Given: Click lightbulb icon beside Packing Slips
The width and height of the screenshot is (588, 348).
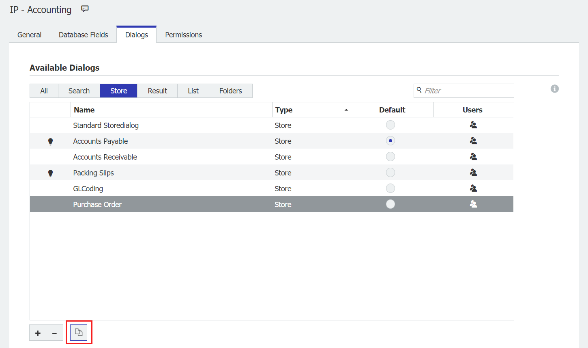Looking at the screenshot, I should click(x=50, y=173).
